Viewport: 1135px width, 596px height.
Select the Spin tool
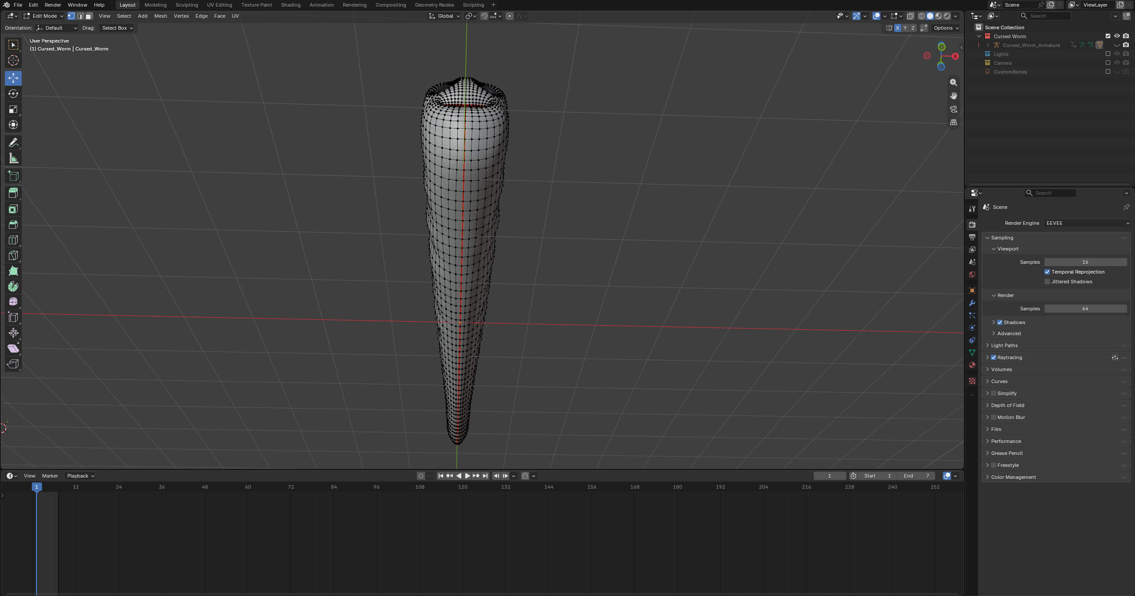tap(13, 286)
